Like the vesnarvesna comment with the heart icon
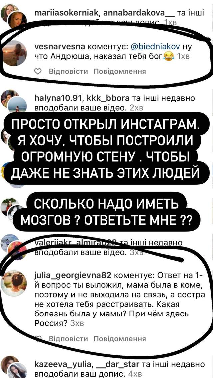The image size is (213, 378). point(38,71)
